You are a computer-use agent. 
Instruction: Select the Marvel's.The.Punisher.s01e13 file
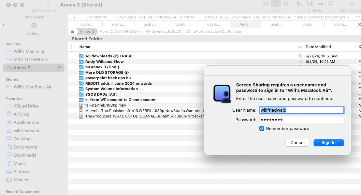(144, 111)
